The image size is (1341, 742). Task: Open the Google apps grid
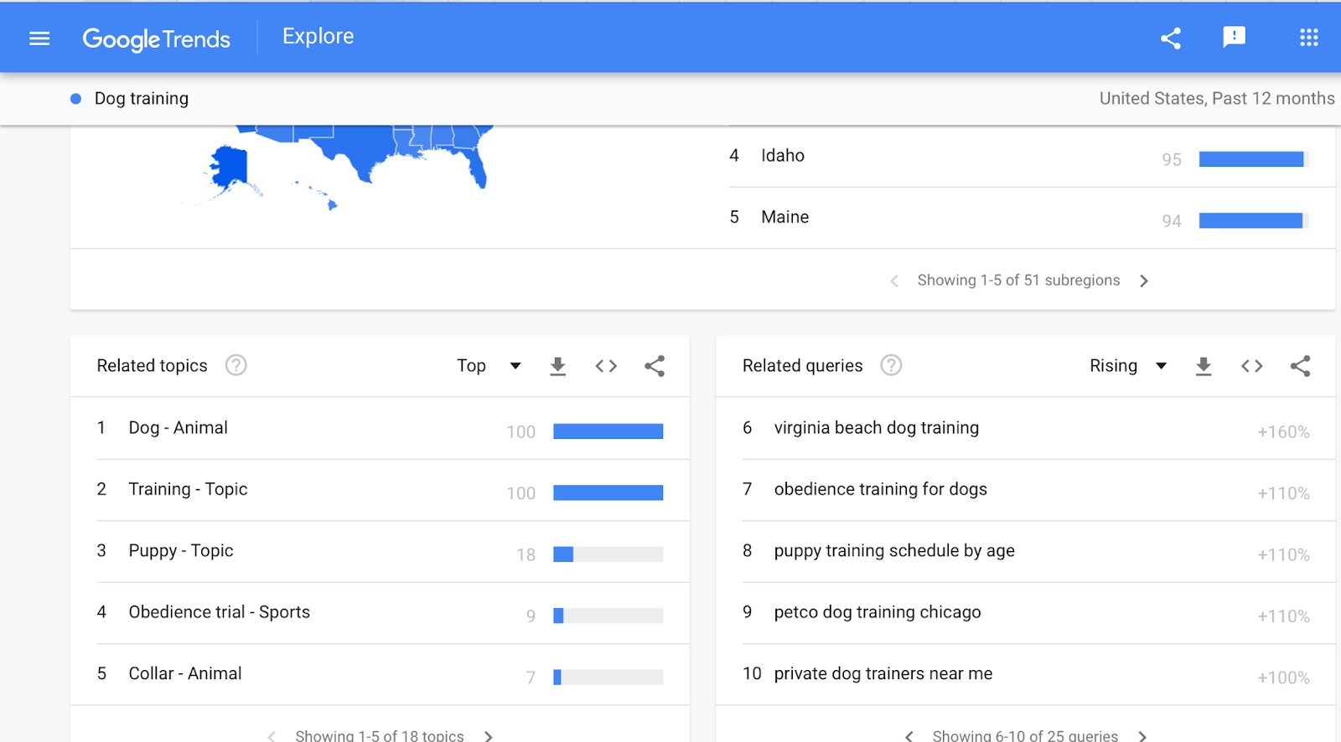1308,38
